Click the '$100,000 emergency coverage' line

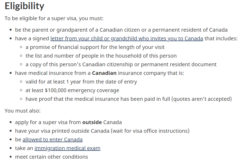tap(72, 90)
